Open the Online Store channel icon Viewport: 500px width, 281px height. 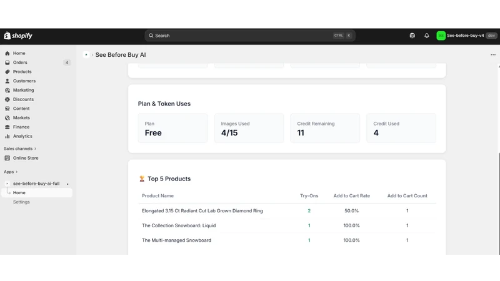pos(7,158)
